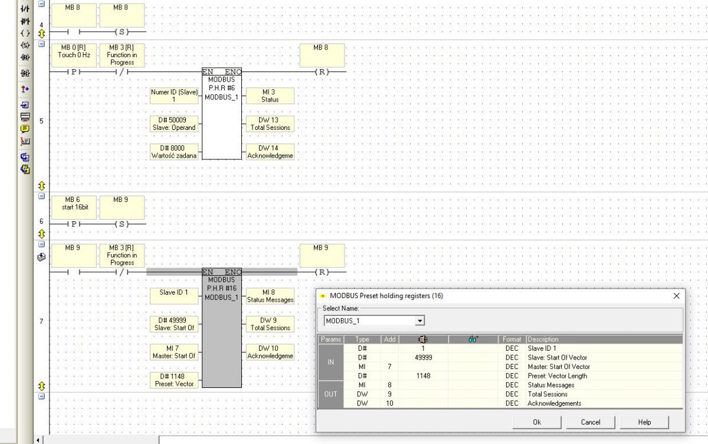Click the yellow move arrow of rung 7
The image size is (708, 444).
pos(42,385)
